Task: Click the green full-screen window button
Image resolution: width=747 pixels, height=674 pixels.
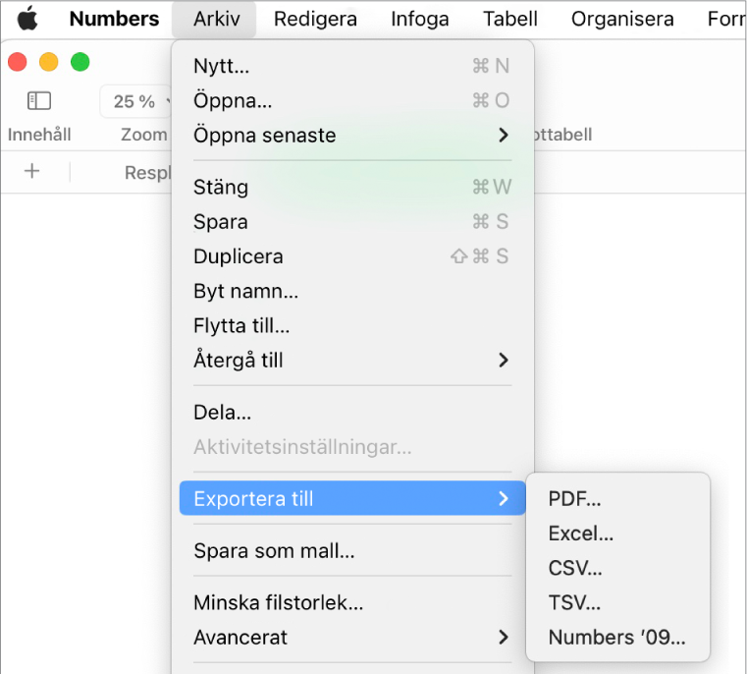Action: [80, 62]
